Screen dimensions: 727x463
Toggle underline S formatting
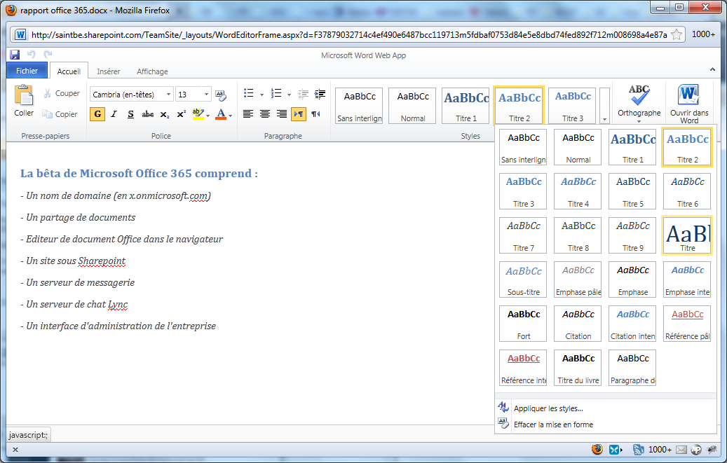coord(131,114)
